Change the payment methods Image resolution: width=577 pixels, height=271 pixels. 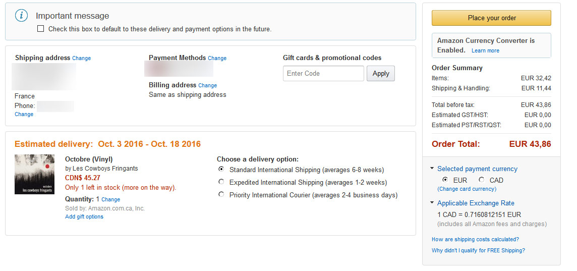(x=217, y=58)
